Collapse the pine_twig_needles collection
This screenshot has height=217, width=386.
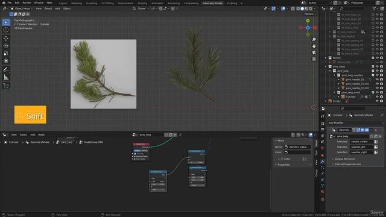pyautogui.click(x=335, y=75)
